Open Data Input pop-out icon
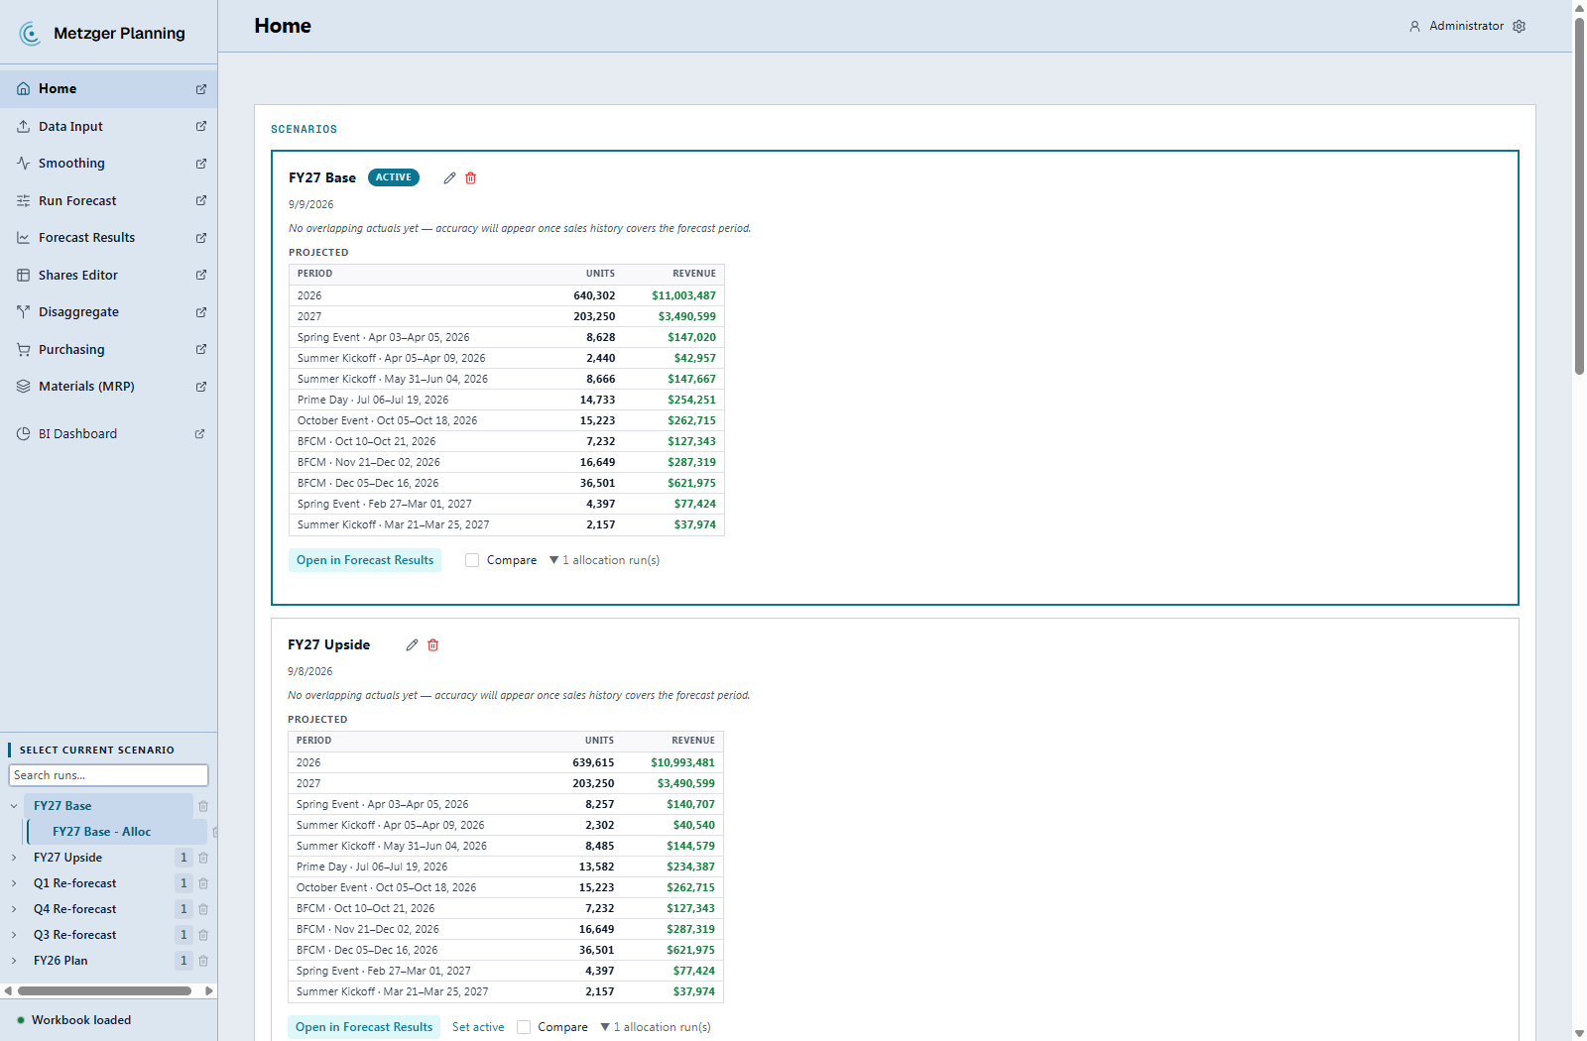 tap(201, 126)
